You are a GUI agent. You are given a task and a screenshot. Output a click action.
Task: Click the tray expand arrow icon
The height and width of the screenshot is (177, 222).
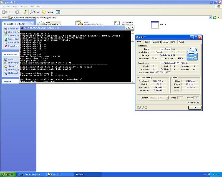210,175
